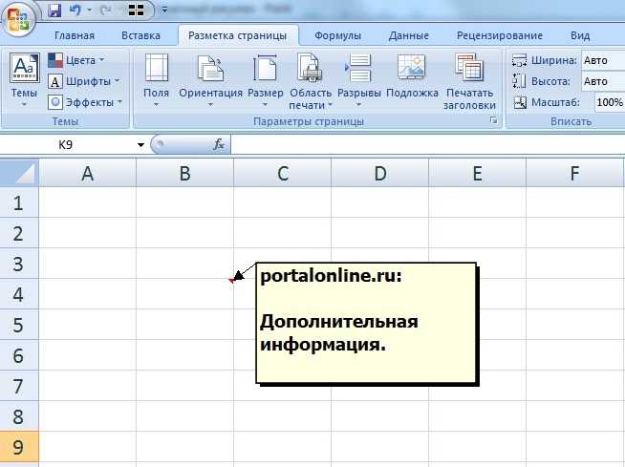Open Область печати print area menu
Image resolution: width=625 pixels, height=467 pixels.
pos(311,82)
